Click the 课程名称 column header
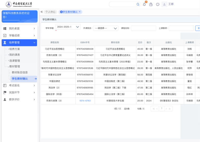200x142 pixels. [x=55, y=43]
